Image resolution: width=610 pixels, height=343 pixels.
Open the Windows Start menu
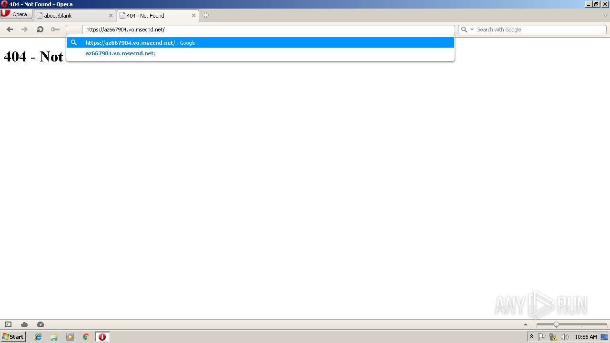[x=13, y=336]
